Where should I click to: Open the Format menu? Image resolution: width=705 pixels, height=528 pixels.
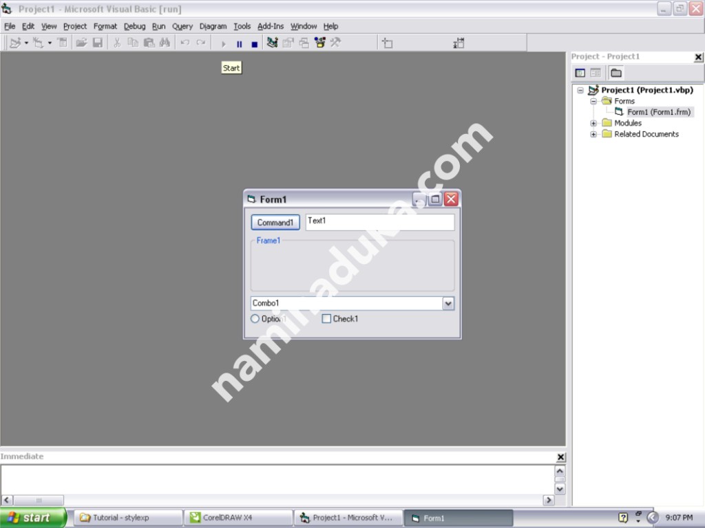105,26
